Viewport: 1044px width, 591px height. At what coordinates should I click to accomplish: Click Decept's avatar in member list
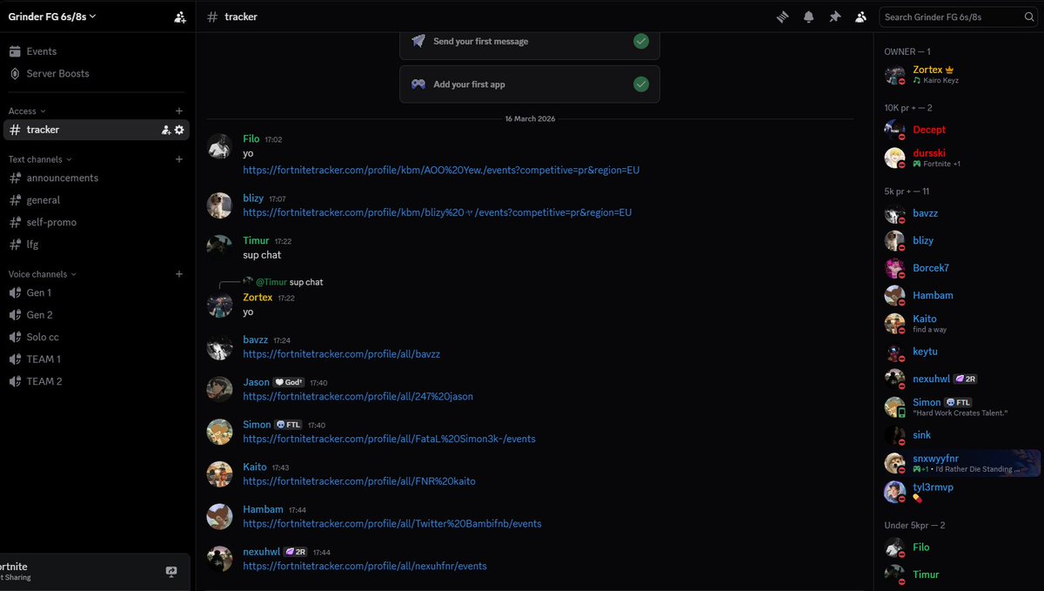click(894, 130)
